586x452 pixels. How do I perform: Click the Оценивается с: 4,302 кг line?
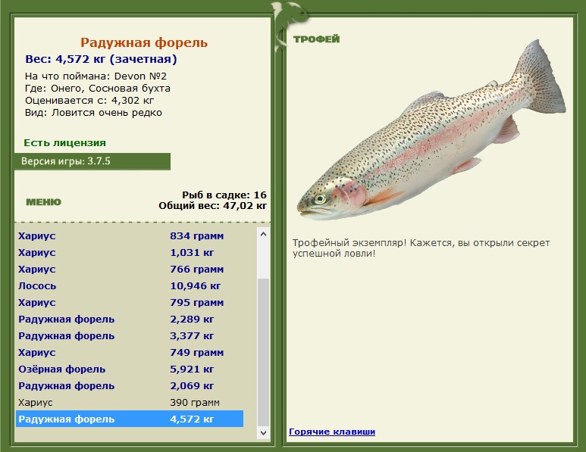[x=89, y=101]
